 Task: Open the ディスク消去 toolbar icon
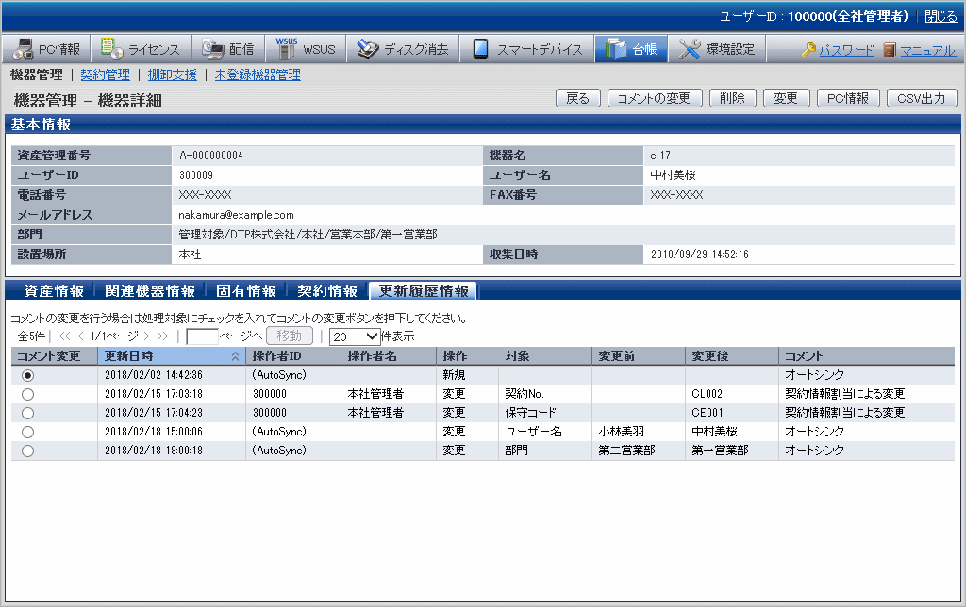pos(368,49)
